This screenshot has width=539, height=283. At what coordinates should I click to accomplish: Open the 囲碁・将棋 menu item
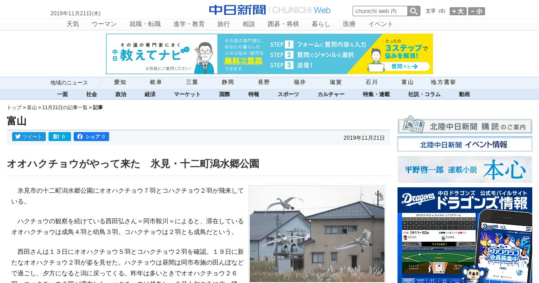click(283, 24)
